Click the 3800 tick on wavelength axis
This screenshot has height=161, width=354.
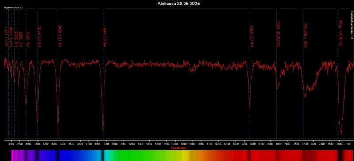click(11, 144)
